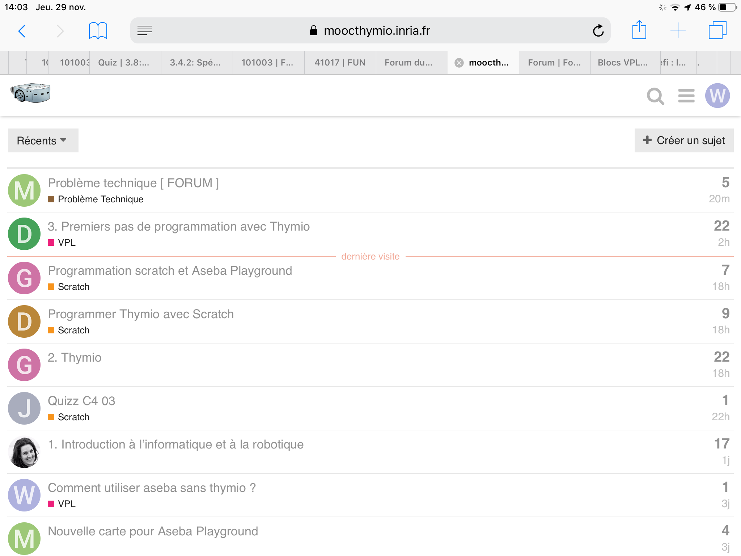Image resolution: width=741 pixels, height=556 pixels.
Task: Show reader view lines icon
Action: [x=145, y=30]
